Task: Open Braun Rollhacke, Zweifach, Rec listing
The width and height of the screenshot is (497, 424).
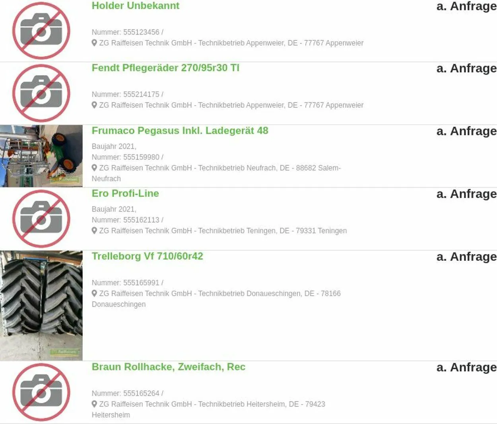Action: (168, 367)
